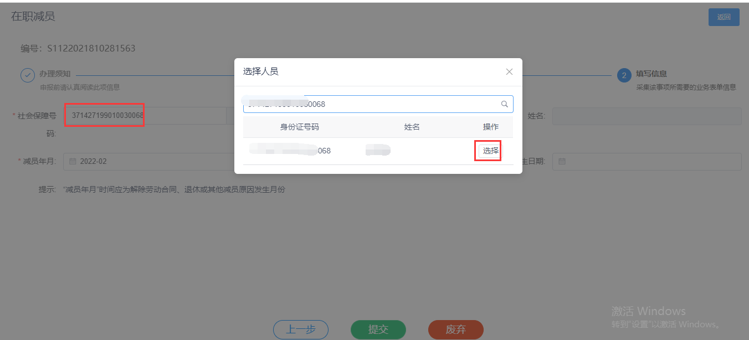Click the calendar icon in the 减员年月 field
This screenshot has height=340, width=749.
click(x=73, y=162)
